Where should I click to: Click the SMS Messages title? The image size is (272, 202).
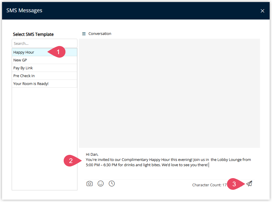pyautogui.click(x=24, y=10)
